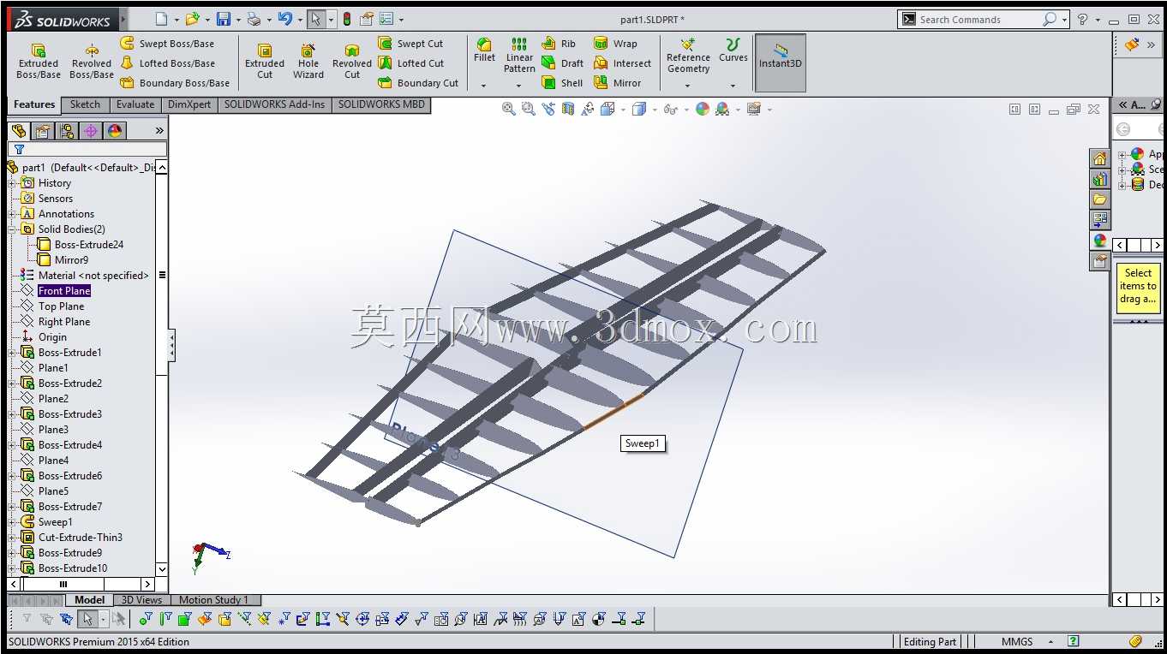The width and height of the screenshot is (1167, 654).
Task: Switch to Evaluate tab
Action: pos(135,104)
